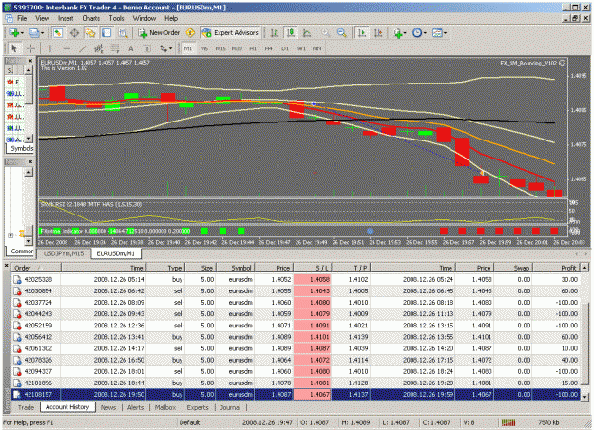
Task: Open the Profiles dropdown arrow
Action: tap(42, 33)
